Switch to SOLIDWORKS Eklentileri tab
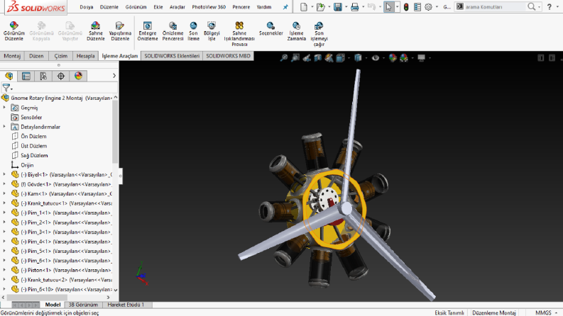The image size is (563, 316). click(x=172, y=56)
